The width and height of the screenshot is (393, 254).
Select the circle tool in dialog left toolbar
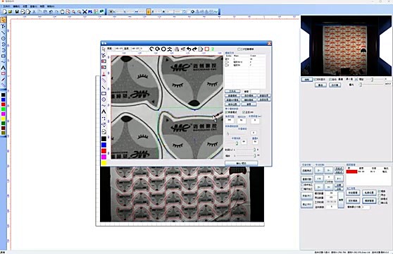click(x=104, y=99)
